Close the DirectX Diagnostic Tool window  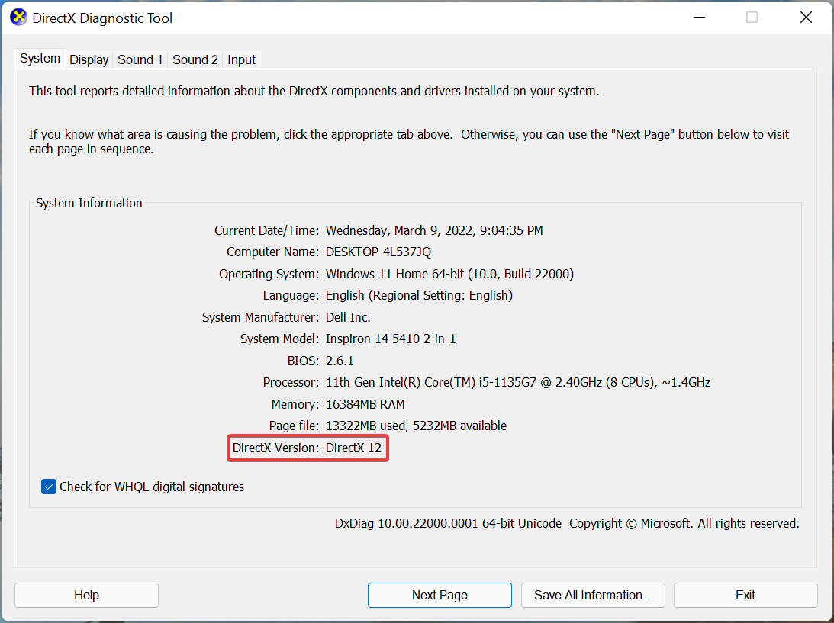806,18
